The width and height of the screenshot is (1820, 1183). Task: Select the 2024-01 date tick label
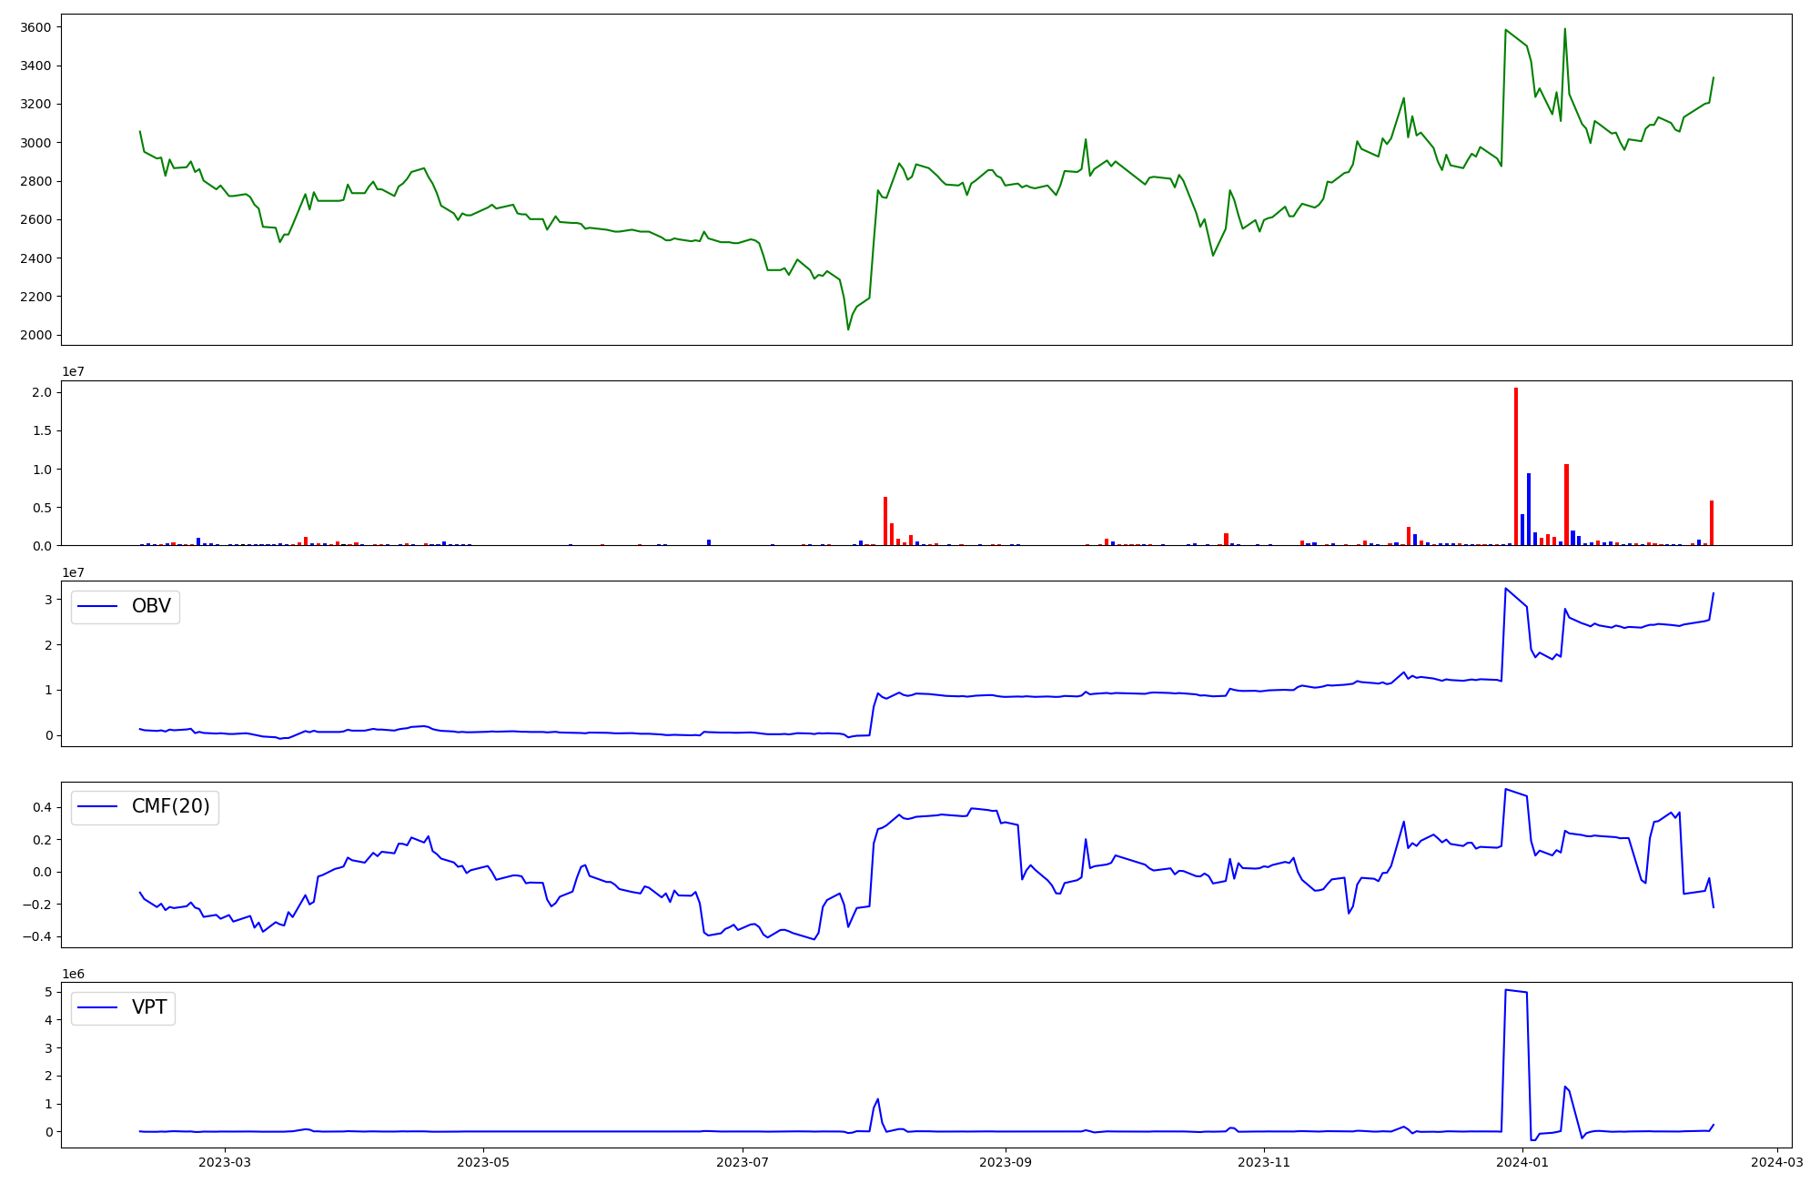[x=1522, y=1162]
